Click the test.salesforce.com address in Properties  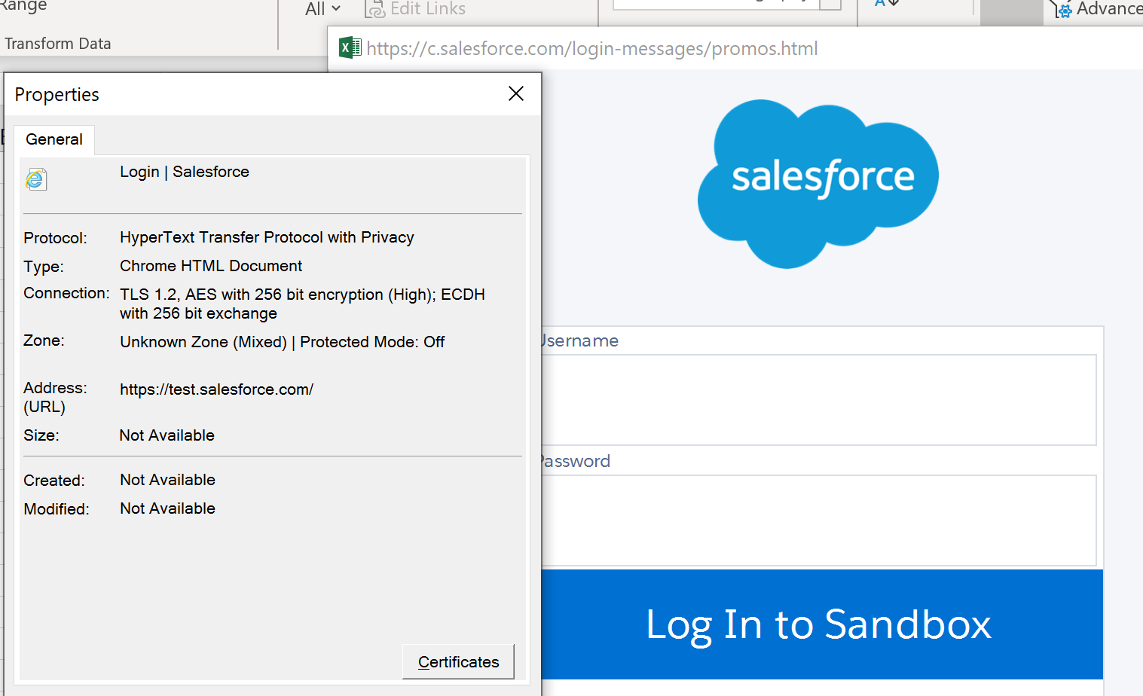[x=216, y=389]
